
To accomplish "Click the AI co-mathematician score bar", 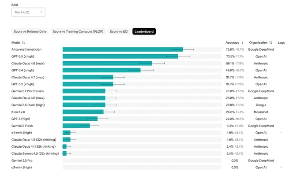I will (123, 49).
